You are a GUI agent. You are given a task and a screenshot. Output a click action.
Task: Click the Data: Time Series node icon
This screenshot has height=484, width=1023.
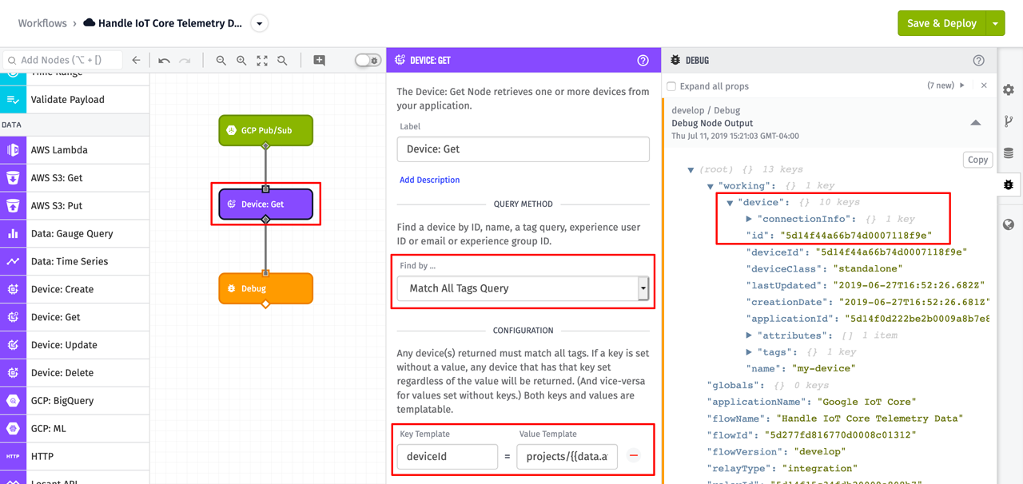(12, 261)
